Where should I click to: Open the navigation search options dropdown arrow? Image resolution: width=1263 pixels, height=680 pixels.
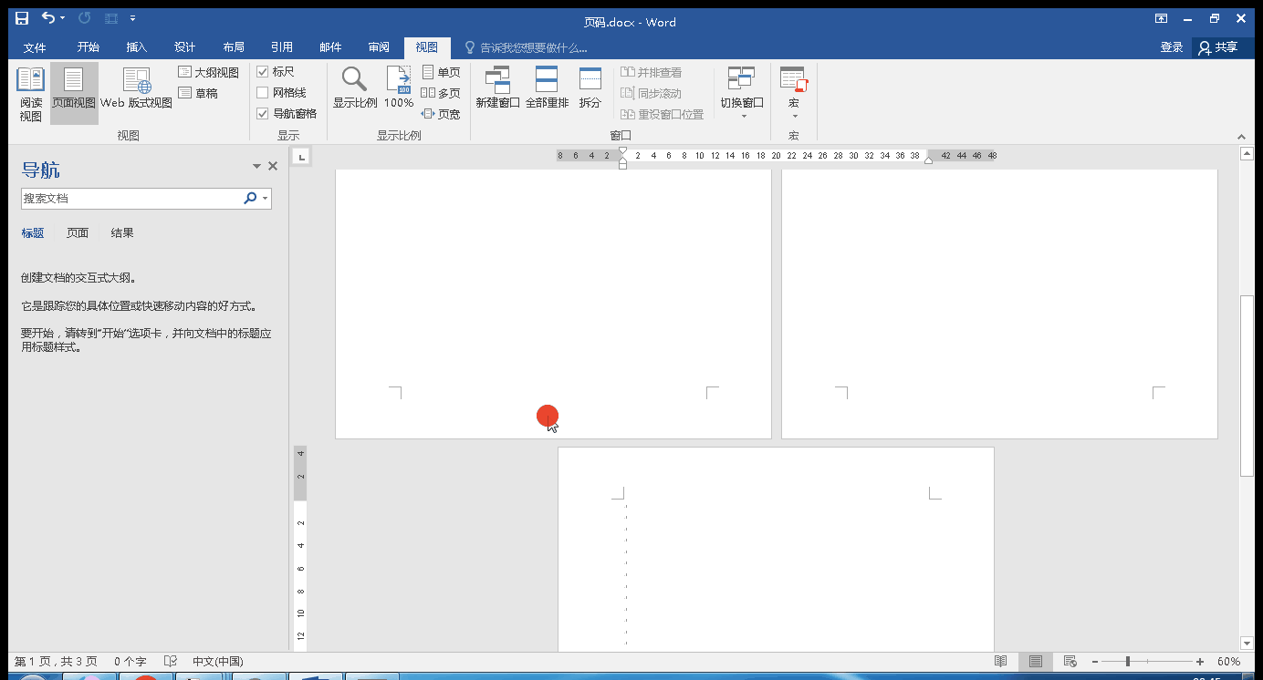[266, 198]
